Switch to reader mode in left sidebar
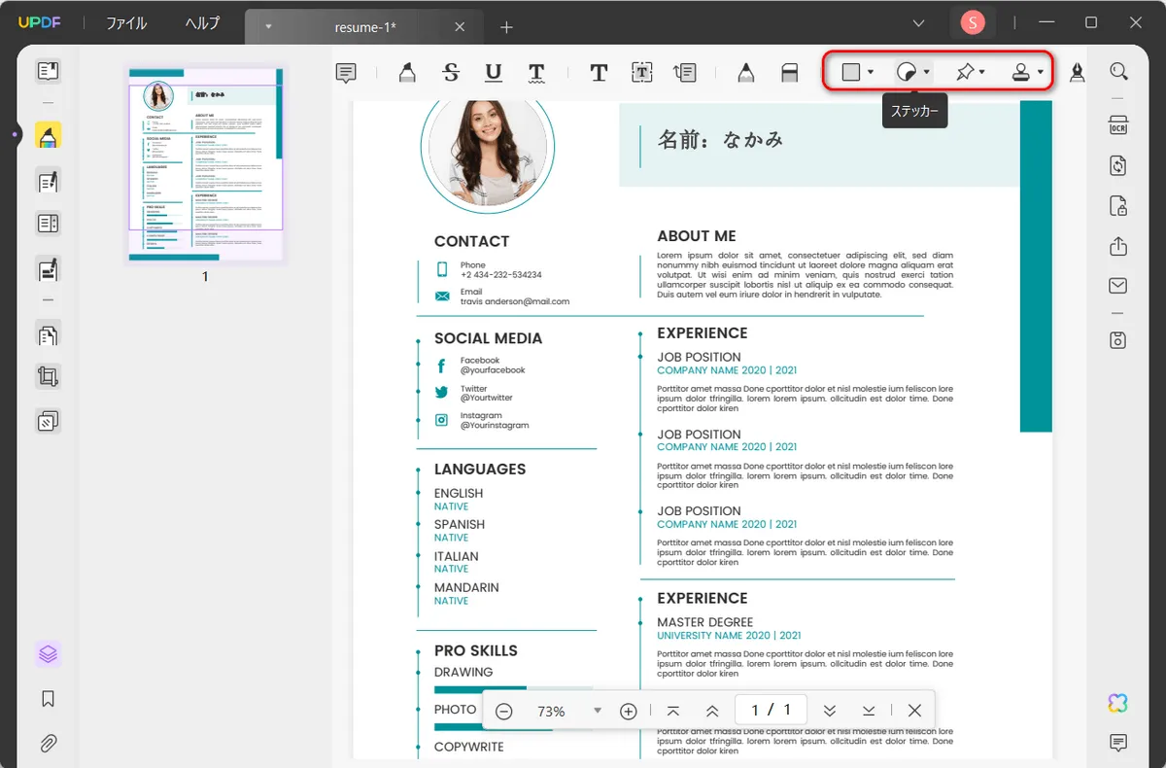 point(48,70)
